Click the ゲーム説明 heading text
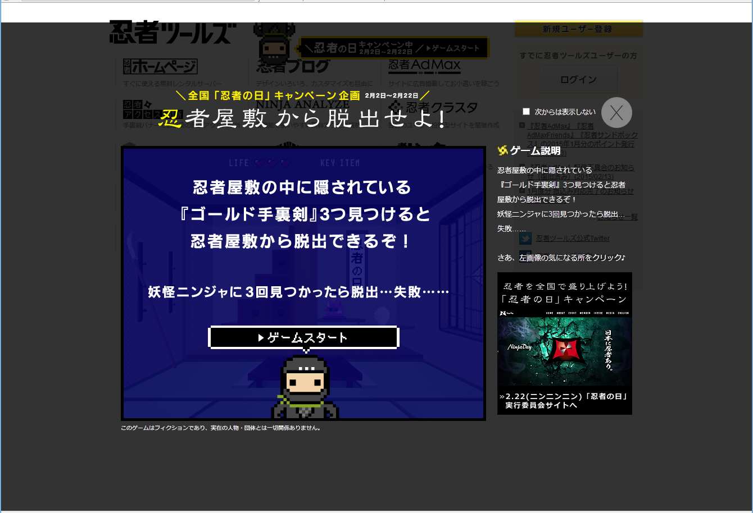 coord(535,150)
